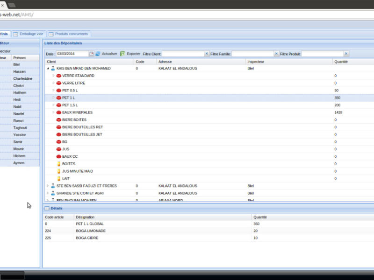This screenshot has width=374, height=280.
Task: Expand the EAUX MINERALES node
Action: pos(53,112)
